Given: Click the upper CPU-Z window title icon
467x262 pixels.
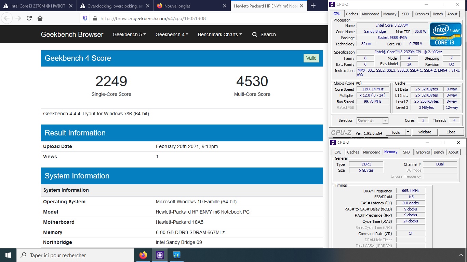Looking at the screenshot, I should pos(332,4).
